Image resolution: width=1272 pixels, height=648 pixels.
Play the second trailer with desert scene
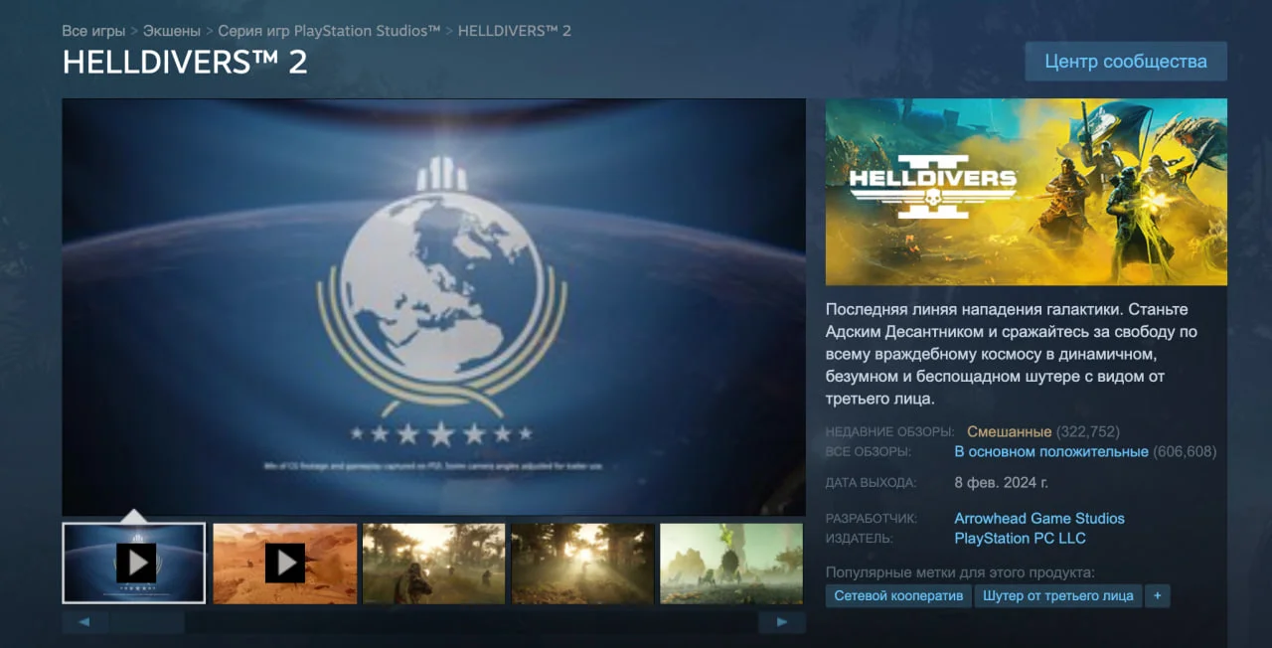click(284, 564)
